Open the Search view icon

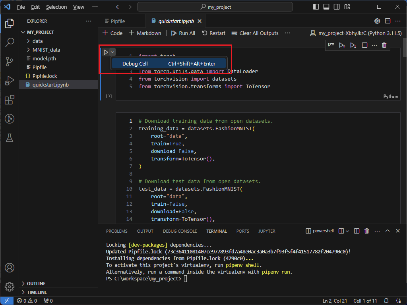pyautogui.click(x=10, y=42)
